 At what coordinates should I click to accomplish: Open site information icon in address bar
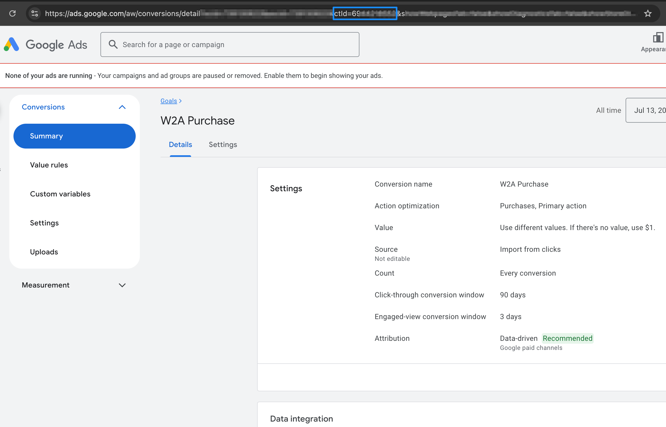pos(35,13)
